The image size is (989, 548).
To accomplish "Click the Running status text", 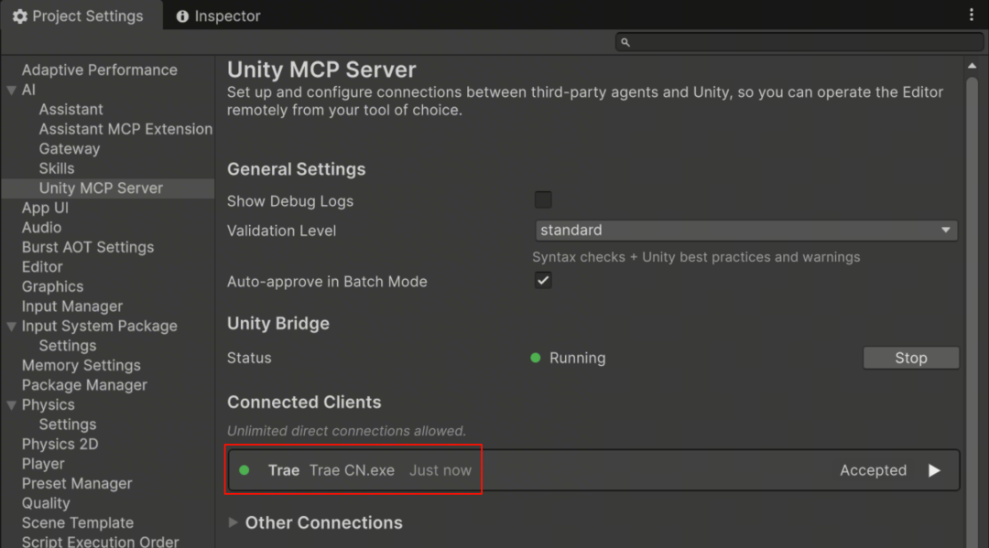I will 577,358.
